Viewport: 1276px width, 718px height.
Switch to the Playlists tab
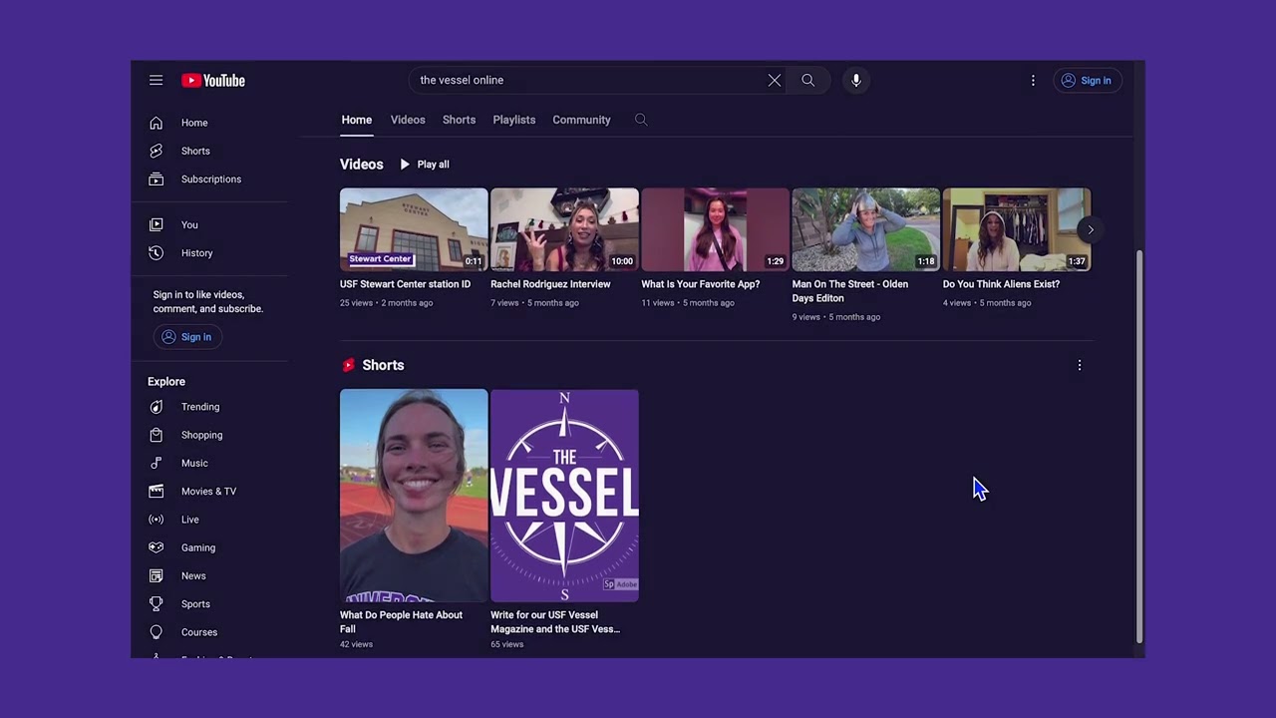coord(514,120)
